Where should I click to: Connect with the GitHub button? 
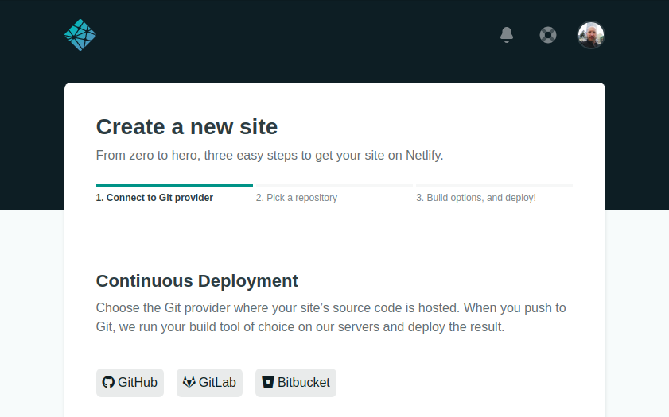click(x=130, y=383)
